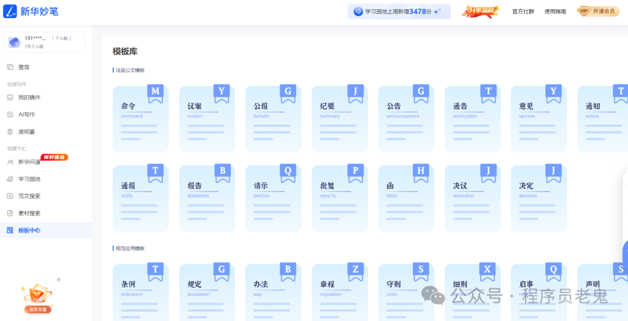
Task: Click the 会员充值 gift icon
Action: (38, 294)
